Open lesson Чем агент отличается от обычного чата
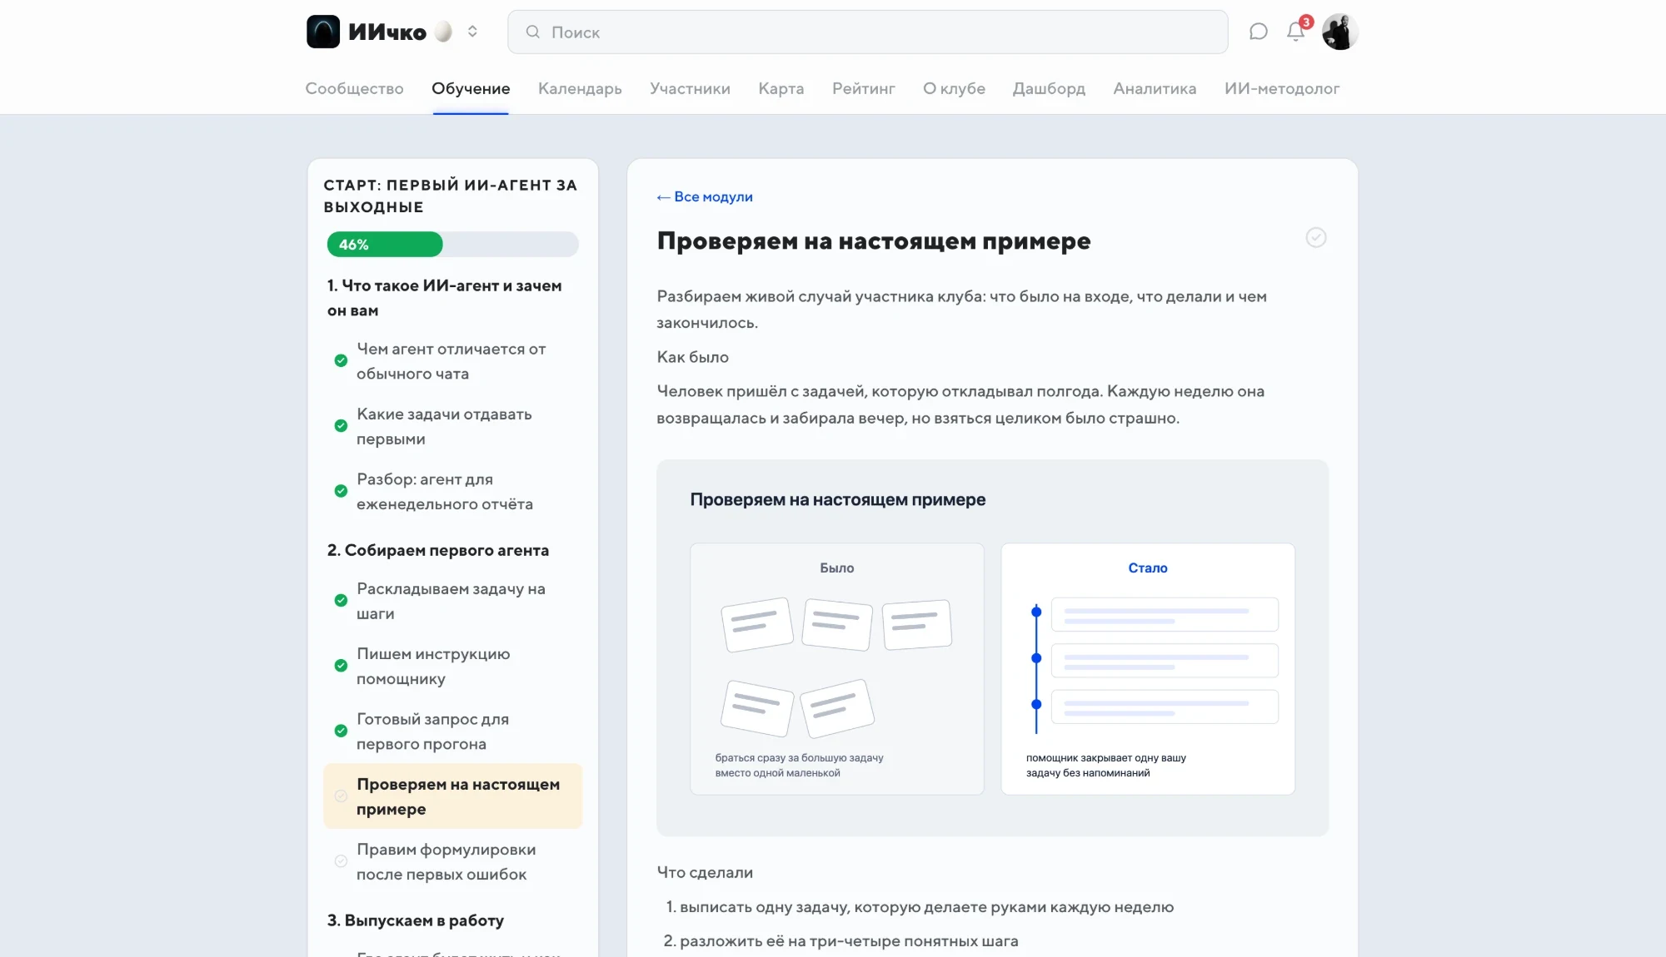 click(x=451, y=361)
